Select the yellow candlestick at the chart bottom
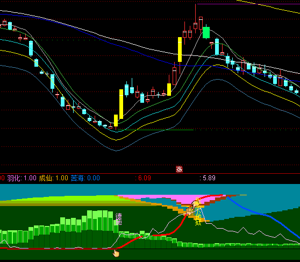300x262 pixels. tap(116, 121)
